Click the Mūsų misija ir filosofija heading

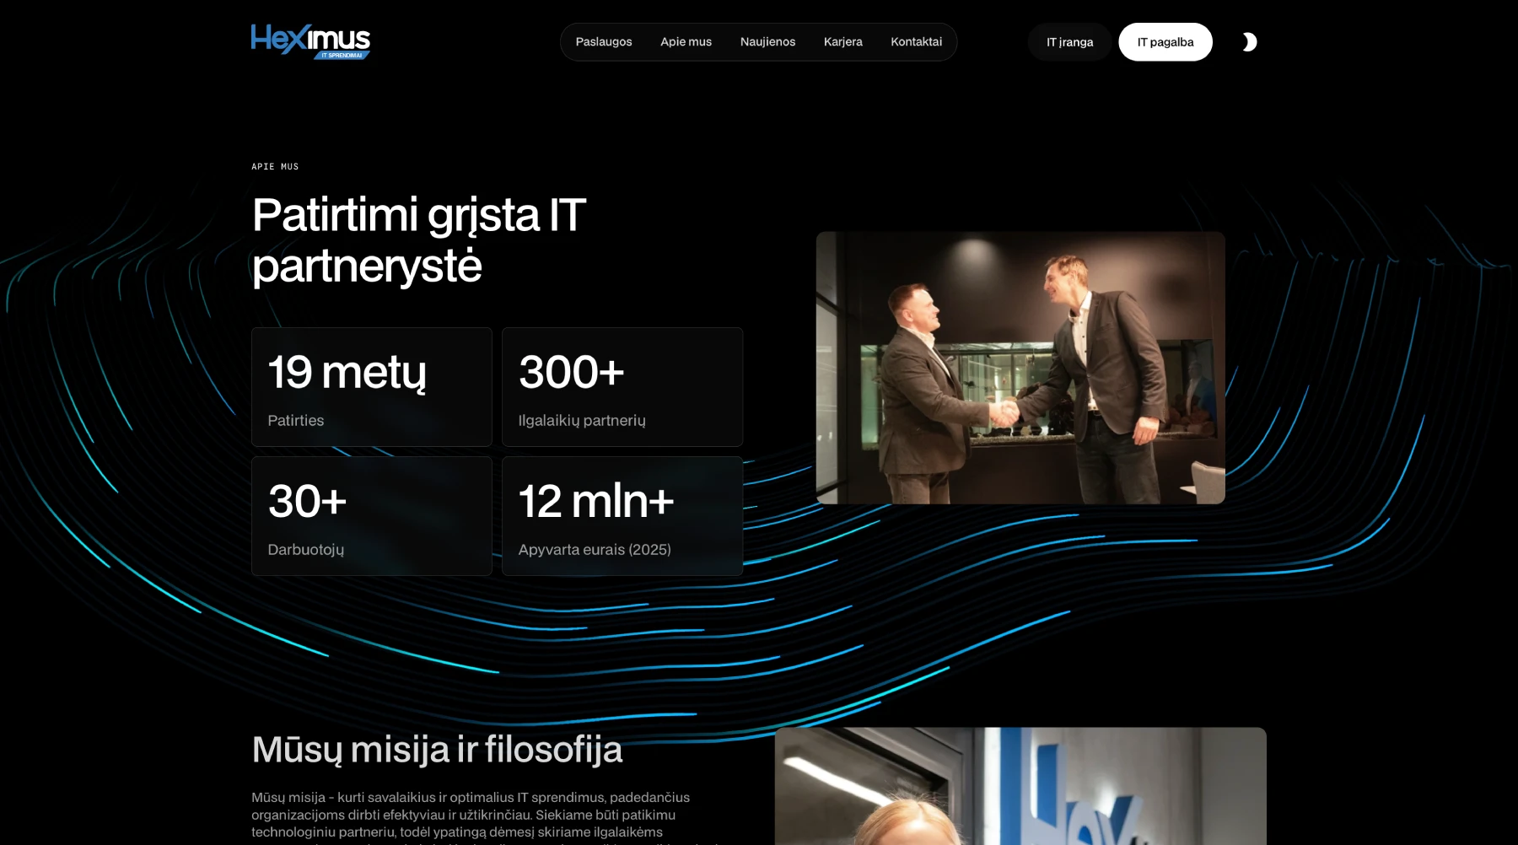coord(437,749)
